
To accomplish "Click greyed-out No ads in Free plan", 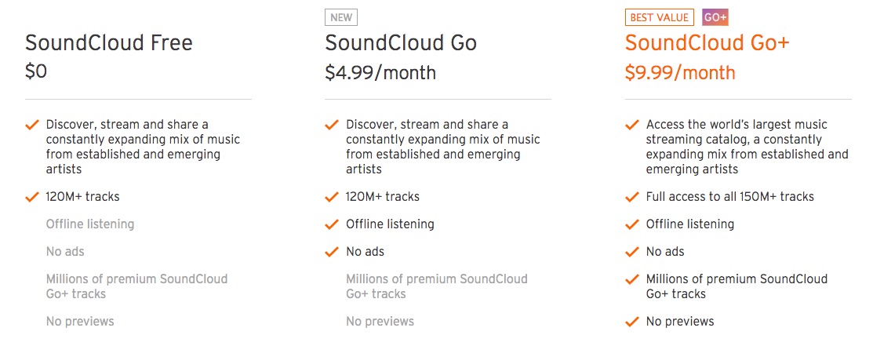I will [65, 252].
